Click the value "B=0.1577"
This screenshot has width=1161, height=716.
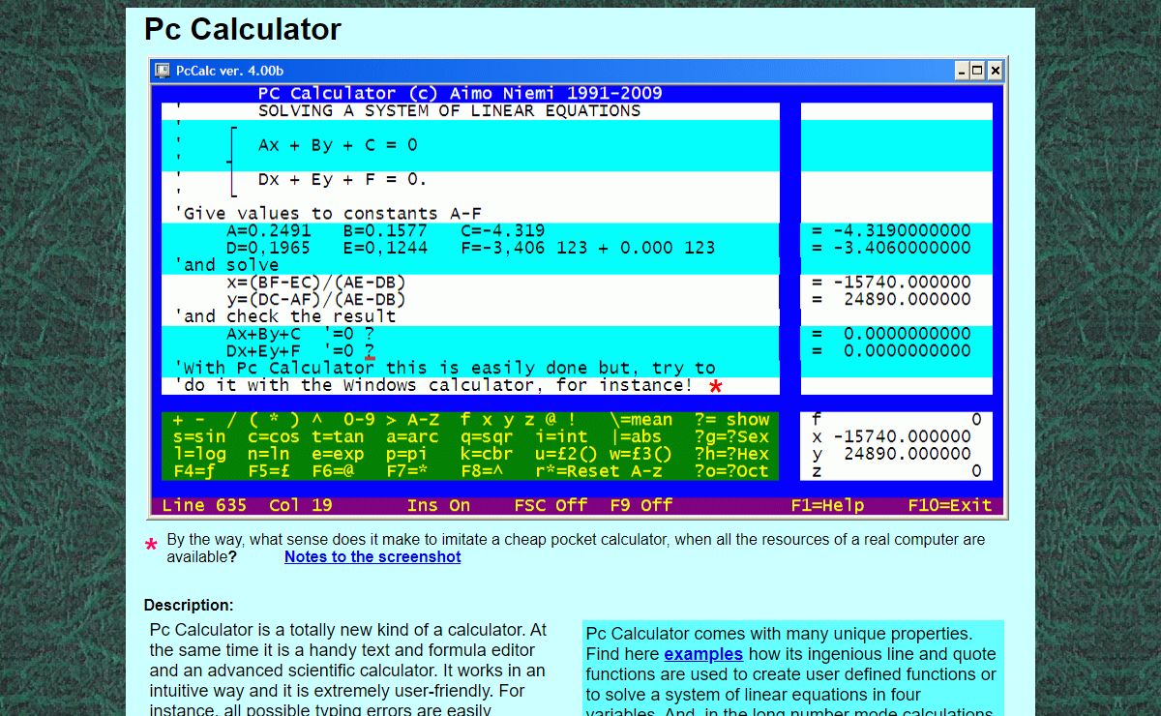(x=385, y=231)
